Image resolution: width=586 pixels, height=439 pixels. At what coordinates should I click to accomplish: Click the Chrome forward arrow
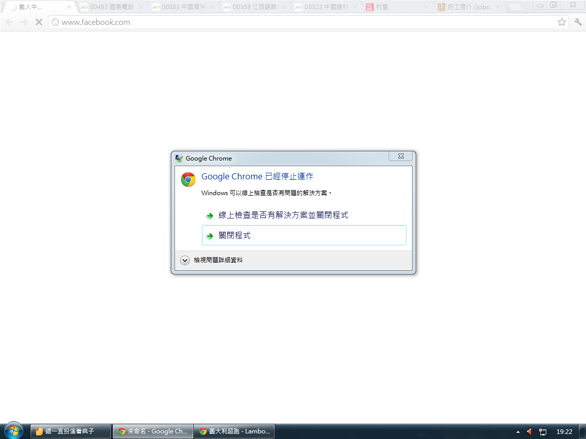(24, 22)
